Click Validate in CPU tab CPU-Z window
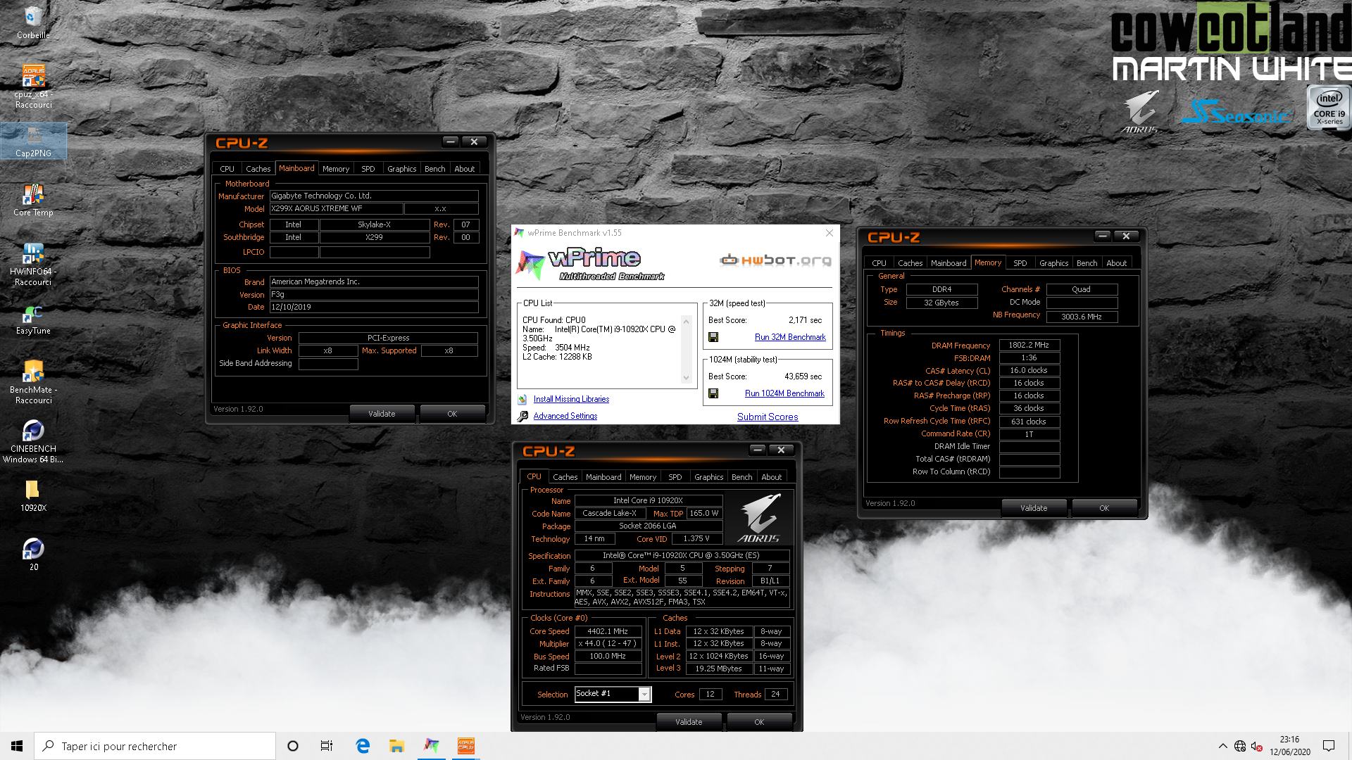The width and height of the screenshot is (1352, 760). click(x=689, y=722)
